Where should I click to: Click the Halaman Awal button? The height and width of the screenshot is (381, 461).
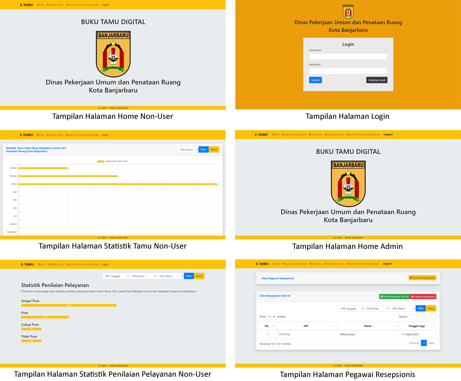point(376,80)
